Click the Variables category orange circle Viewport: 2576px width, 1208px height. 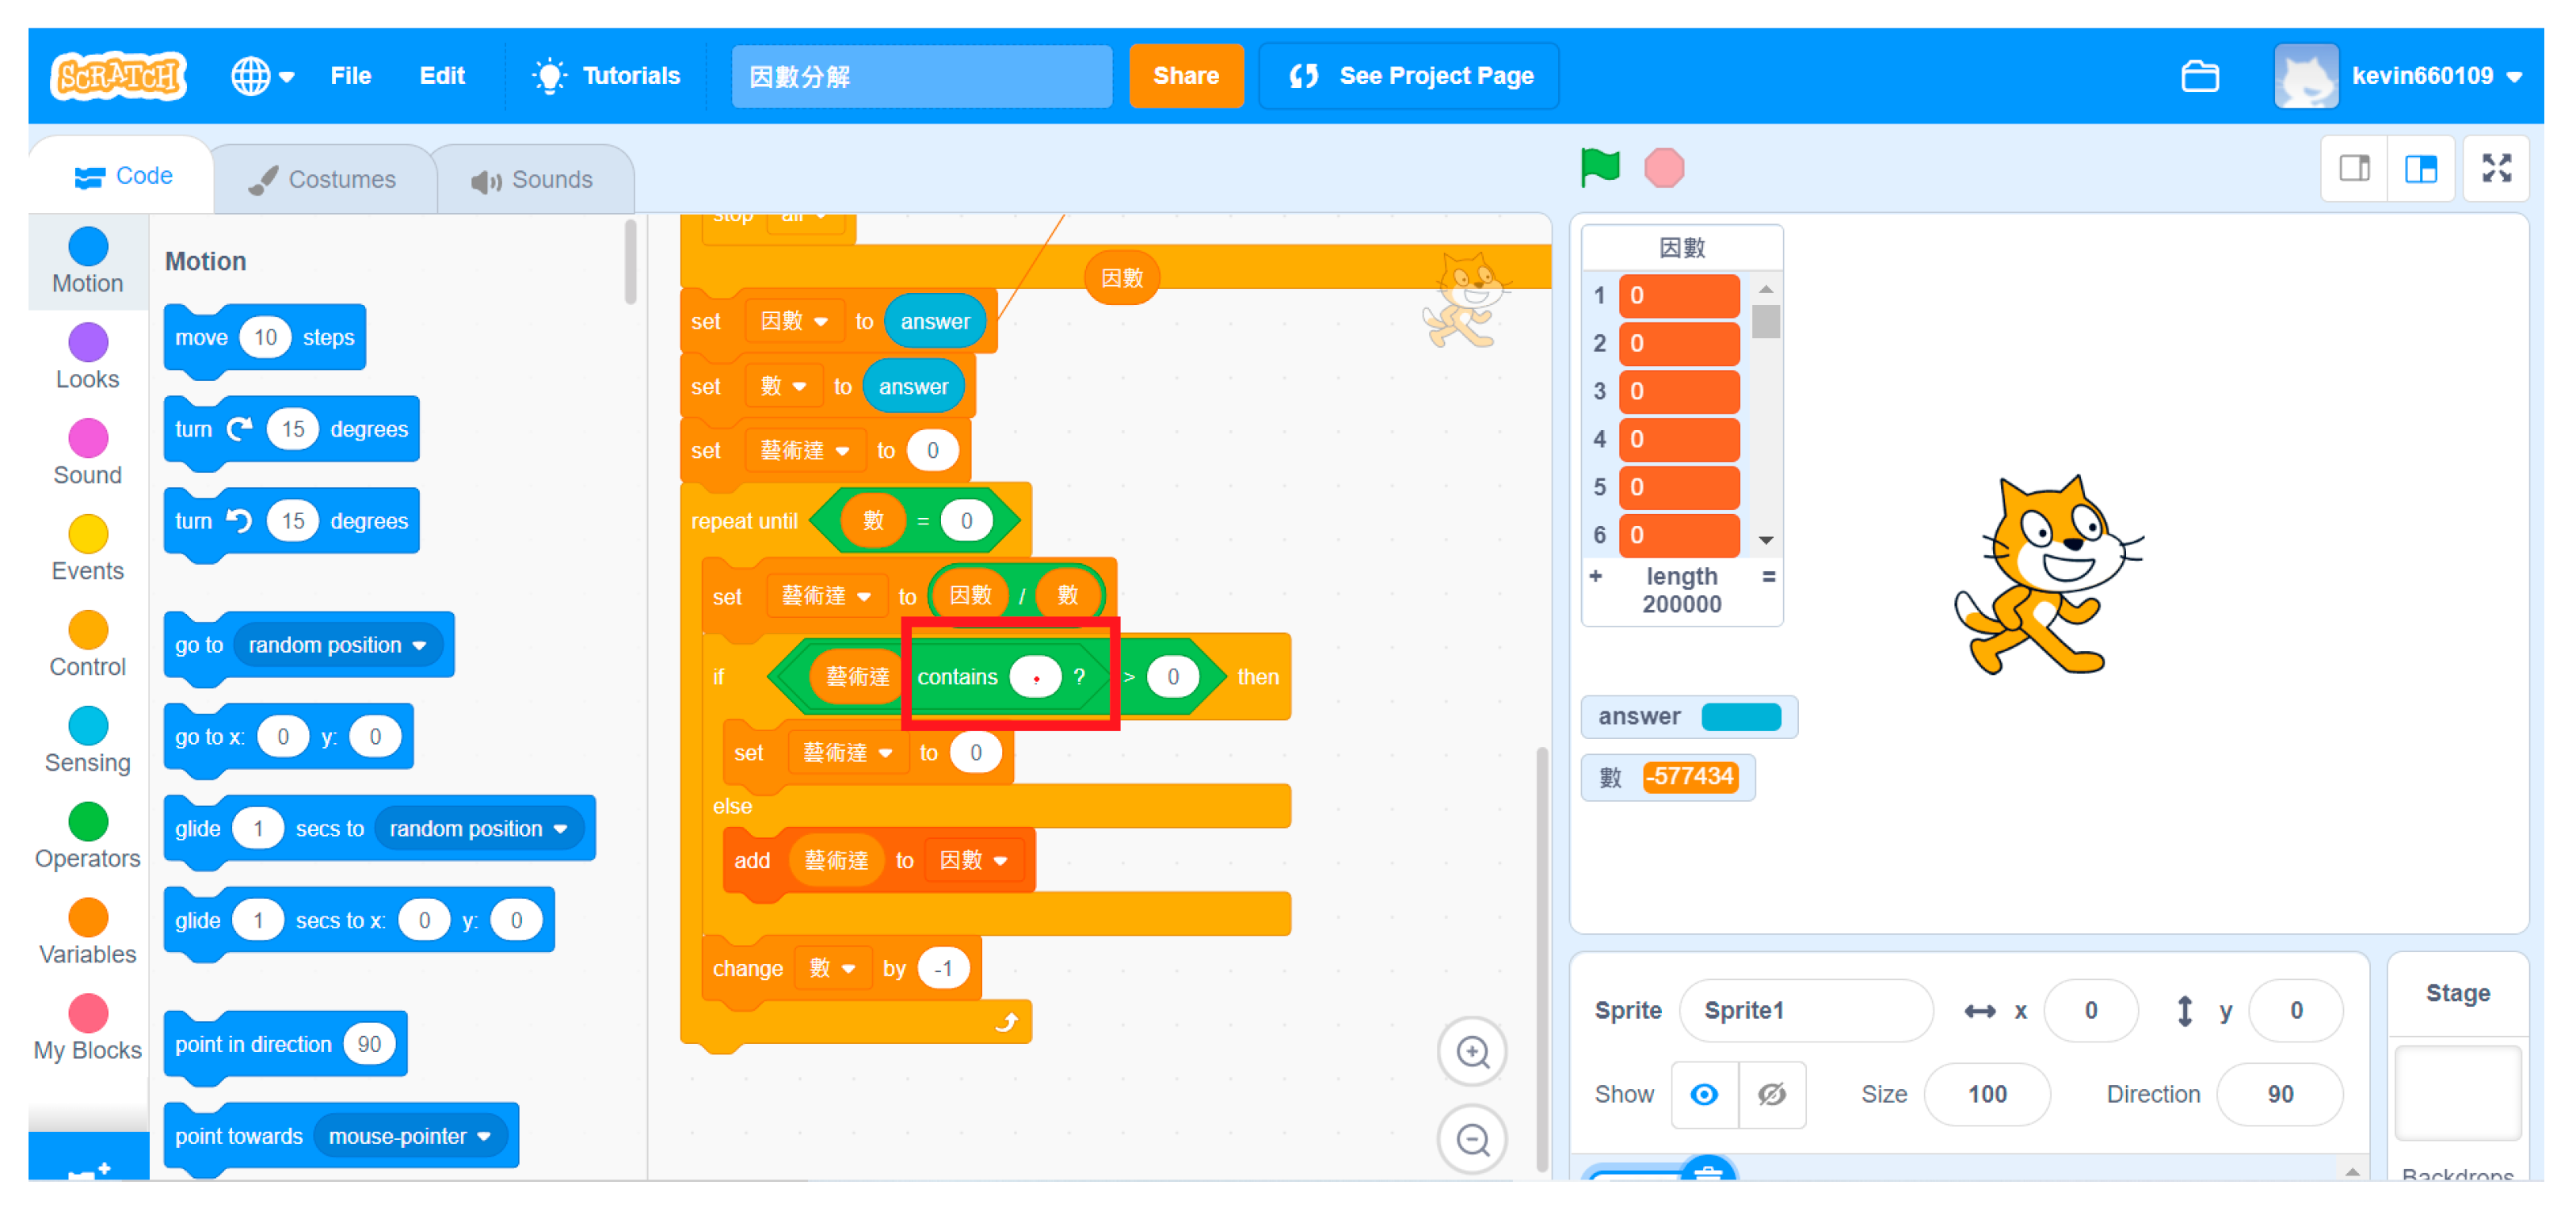pyautogui.click(x=88, y=917)
